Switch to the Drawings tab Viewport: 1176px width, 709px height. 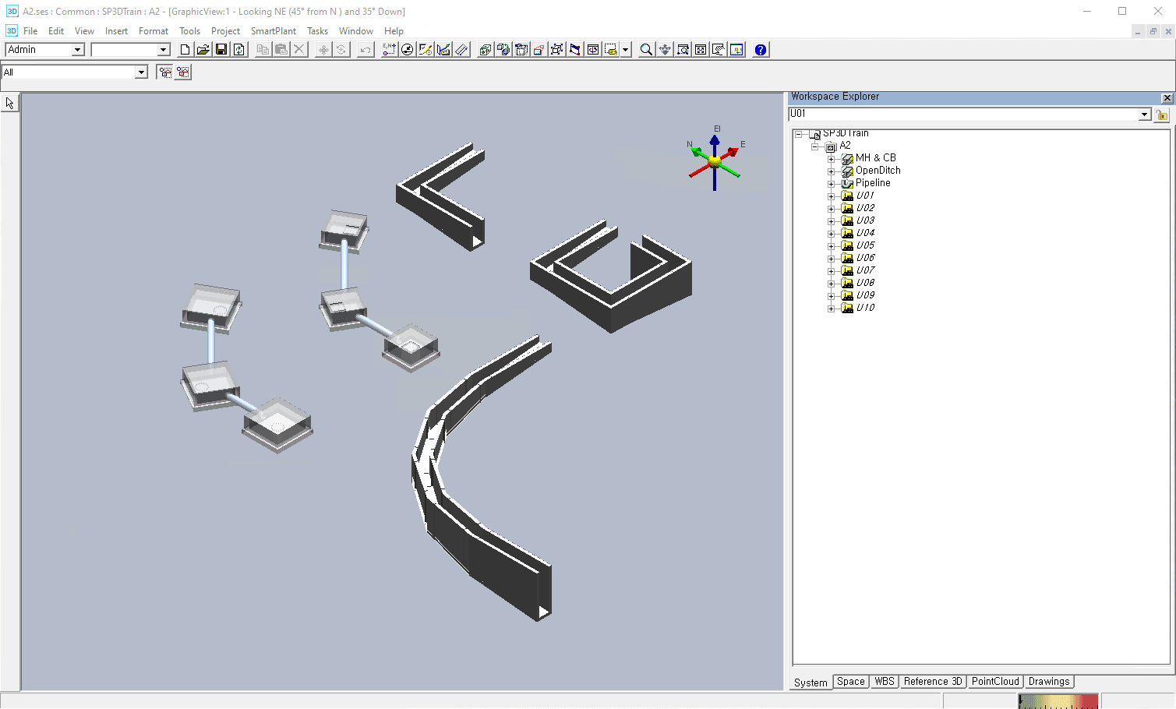pyautogui.click(x=1048, y=681)
